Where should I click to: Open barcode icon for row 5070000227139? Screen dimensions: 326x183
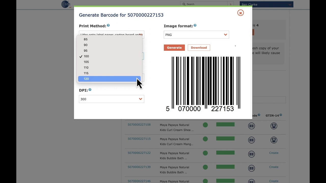tap(251, 168)
